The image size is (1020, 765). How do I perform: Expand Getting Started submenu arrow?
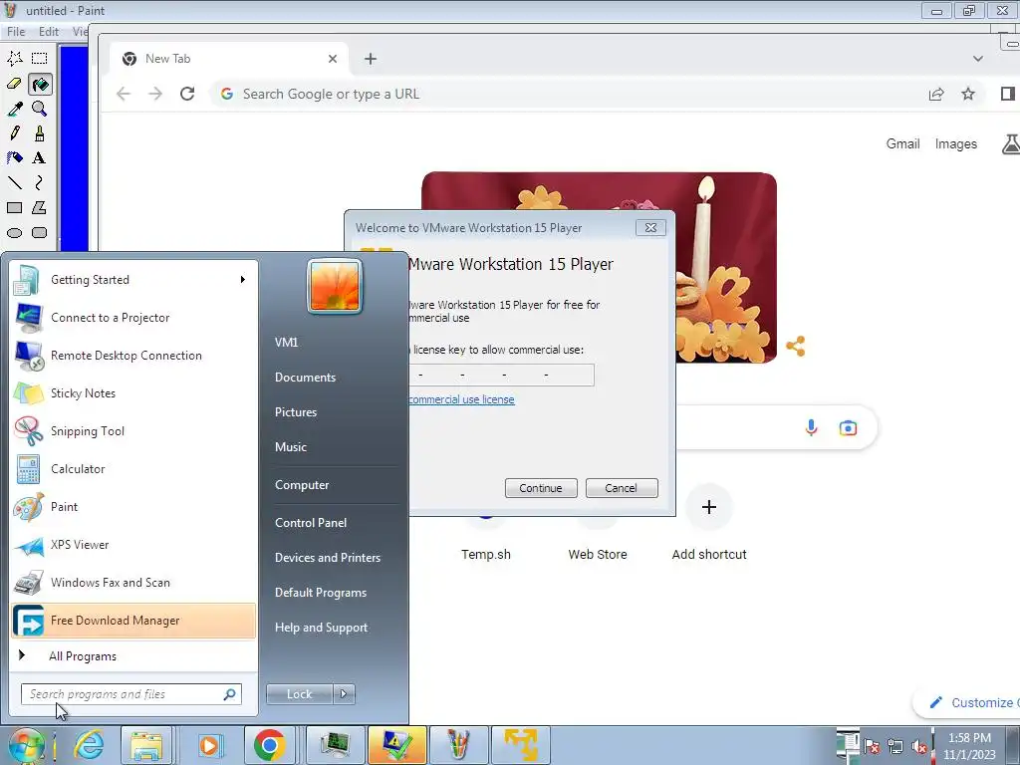pos(243,279)
